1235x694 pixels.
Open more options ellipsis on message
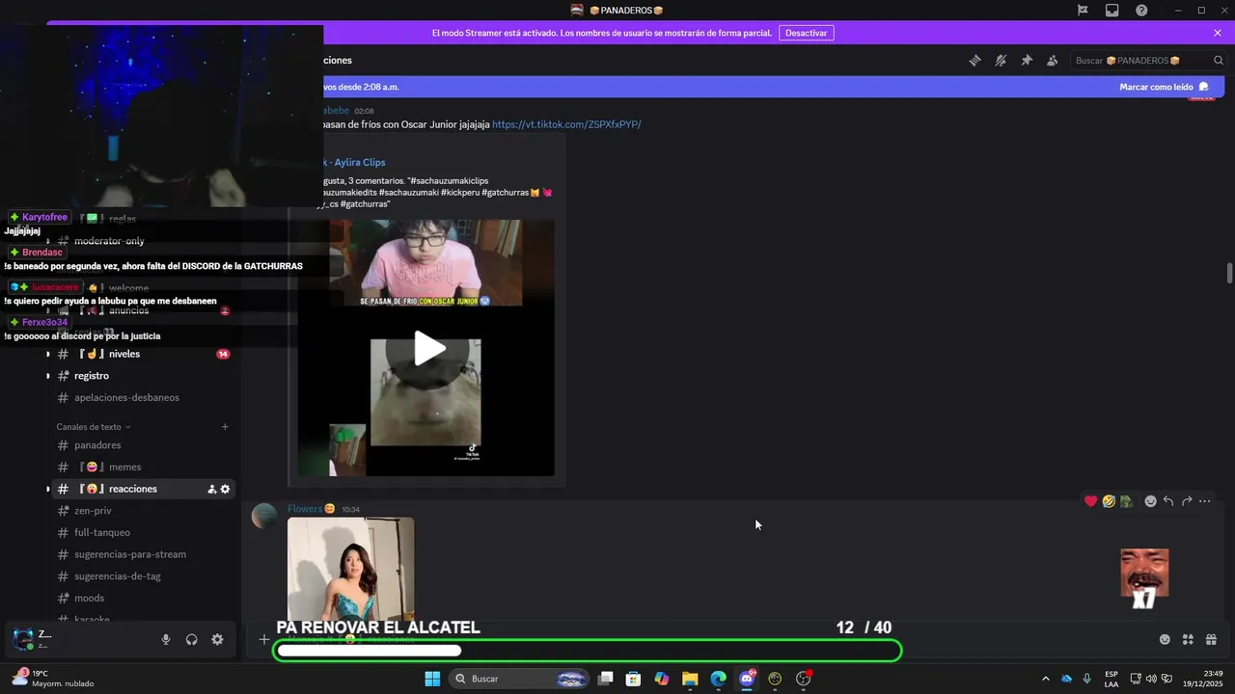[x=1205, y=501]
